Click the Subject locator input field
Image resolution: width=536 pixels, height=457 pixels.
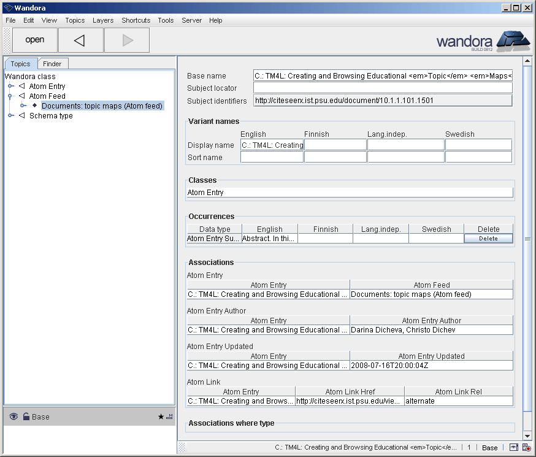[382, 88]
